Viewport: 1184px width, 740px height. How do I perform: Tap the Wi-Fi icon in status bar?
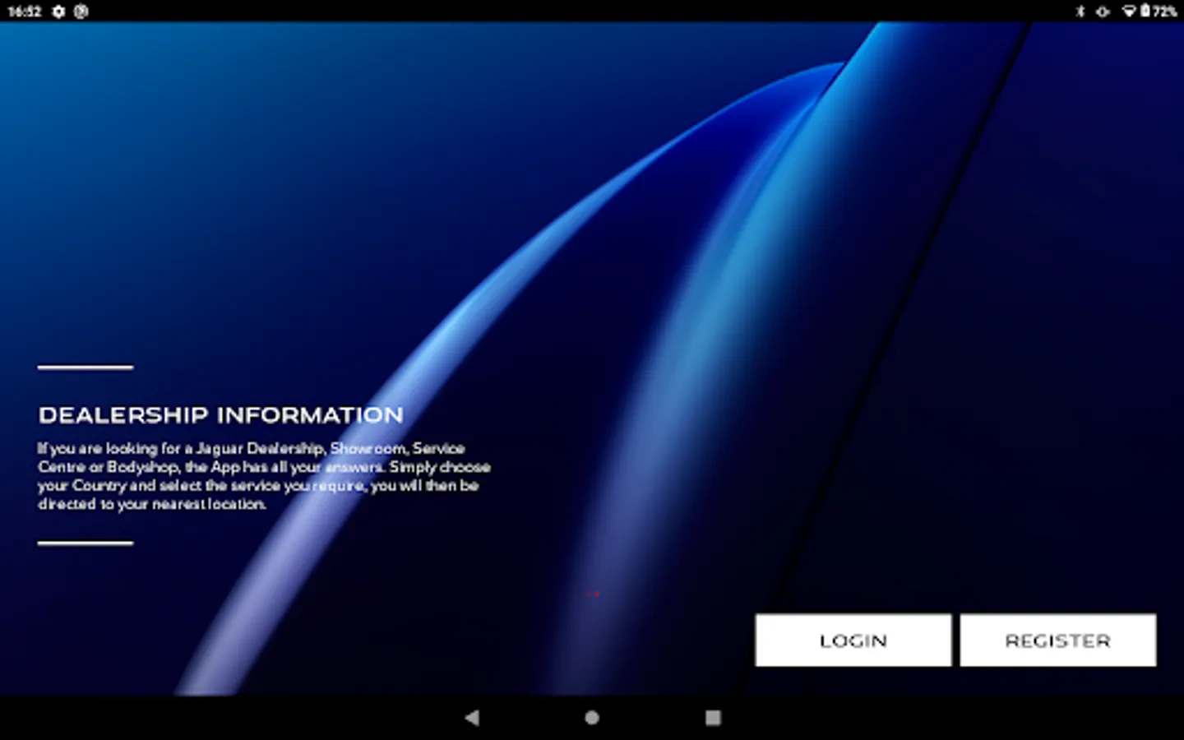pos(1129,12)
